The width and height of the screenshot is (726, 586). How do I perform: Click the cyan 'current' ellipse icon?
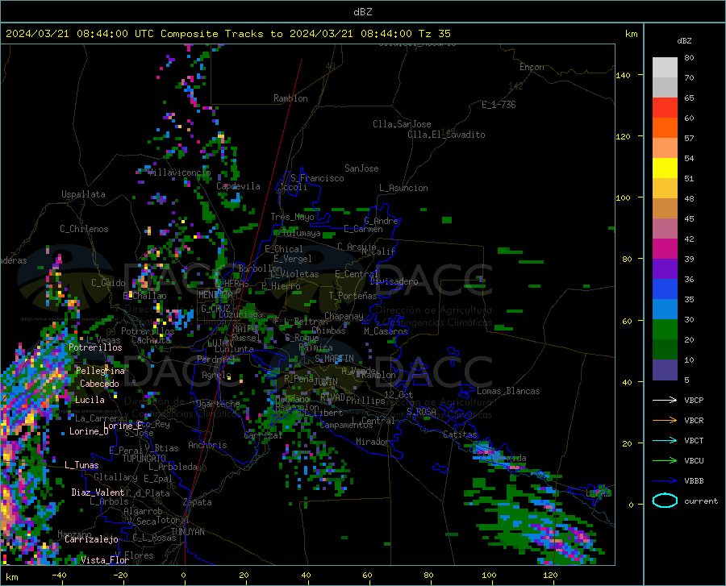(665, 501)
